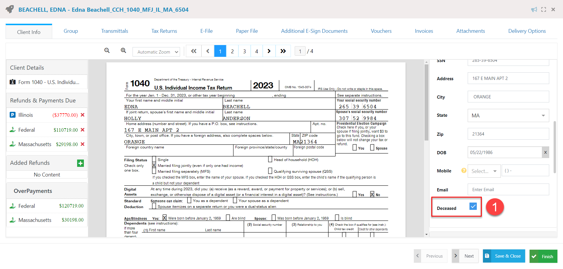563x269 pixels.
Task: Jump to last page with double-arrow icon
Action: click(x=283, y=51)
